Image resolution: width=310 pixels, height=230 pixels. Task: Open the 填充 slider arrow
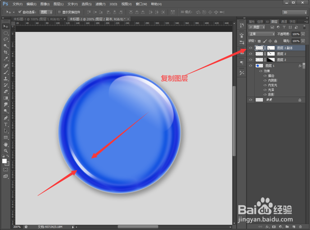303,41
